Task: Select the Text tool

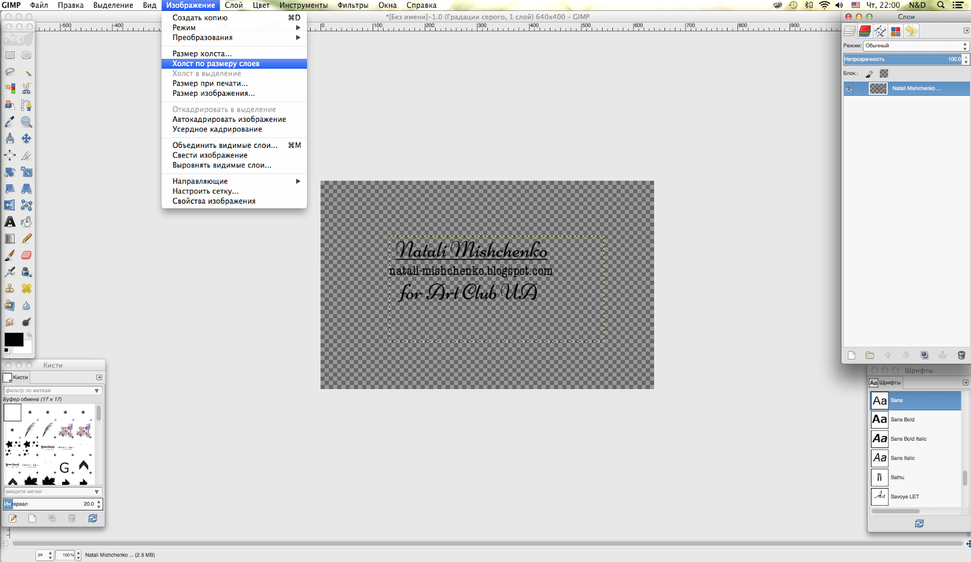Action: tap(10, 222)
